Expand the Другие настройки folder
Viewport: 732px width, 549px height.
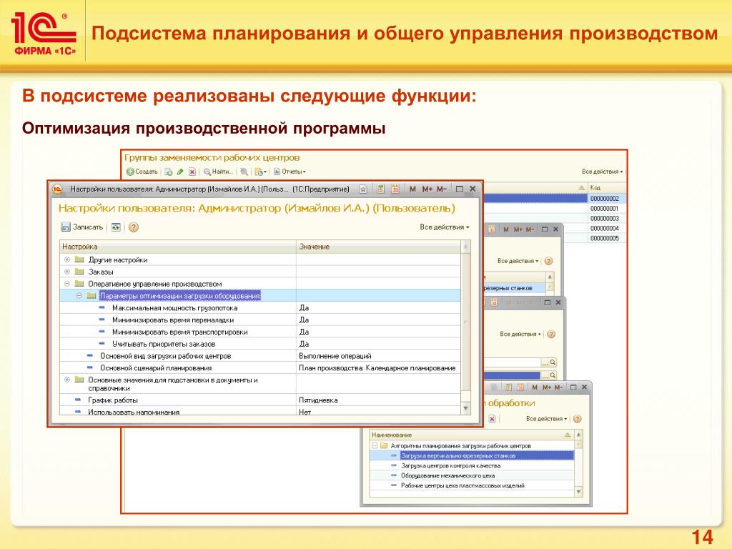[66, 259]
